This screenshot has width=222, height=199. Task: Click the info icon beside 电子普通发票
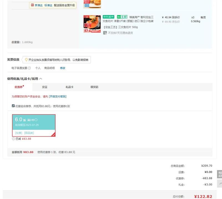coord(29,68)
